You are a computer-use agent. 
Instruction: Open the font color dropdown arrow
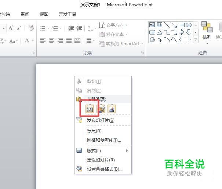click(x=33, y=41)
